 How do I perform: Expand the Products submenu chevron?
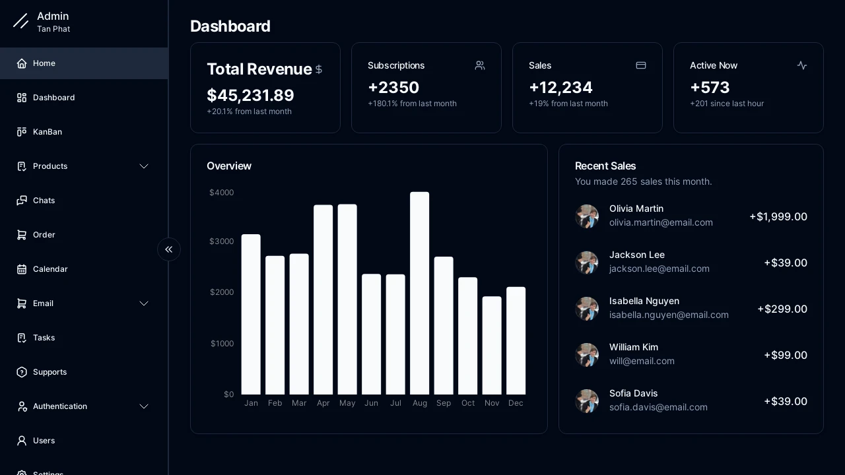point(144,166)
